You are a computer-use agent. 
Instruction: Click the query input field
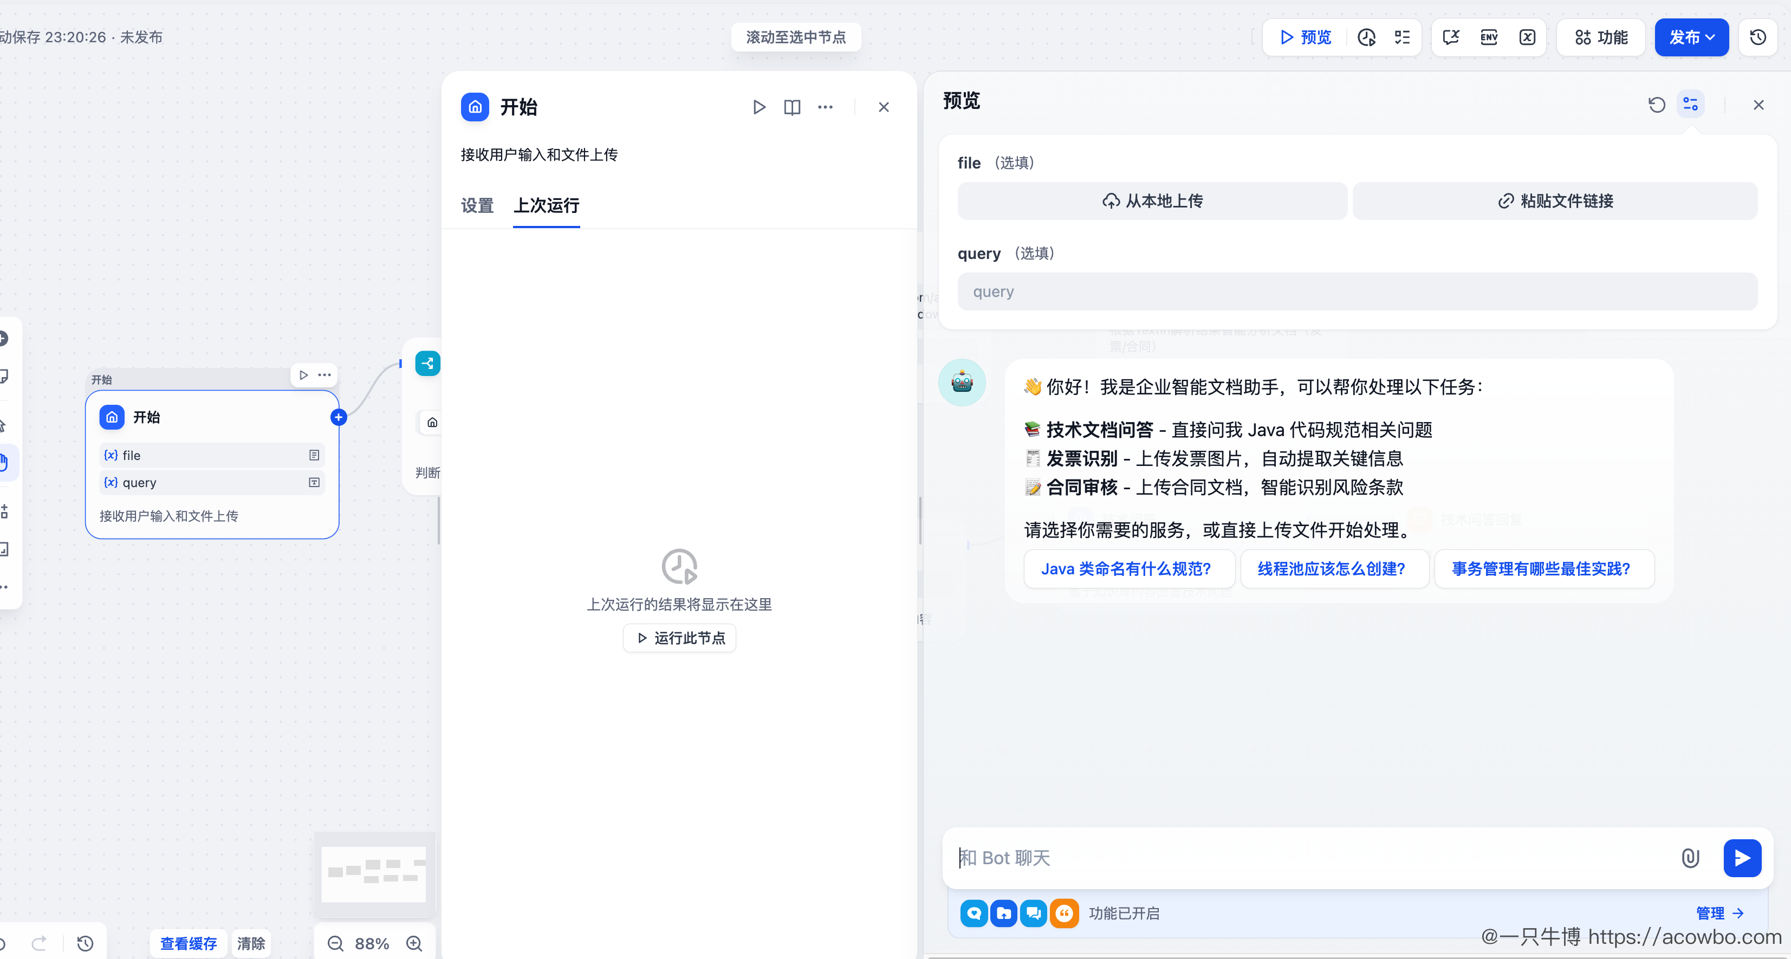tap(1357, 292)
